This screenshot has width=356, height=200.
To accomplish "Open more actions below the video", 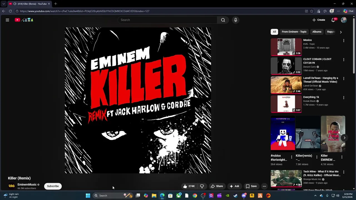I will pyautogui.click(x=264, y=186).
